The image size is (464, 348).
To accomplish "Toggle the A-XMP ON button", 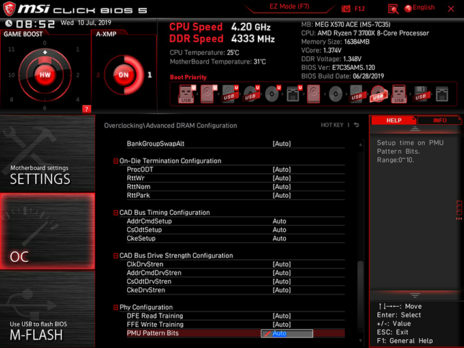I will [x=123, y=74].
